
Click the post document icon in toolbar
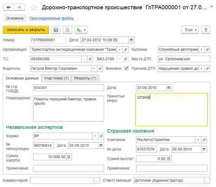67,30
